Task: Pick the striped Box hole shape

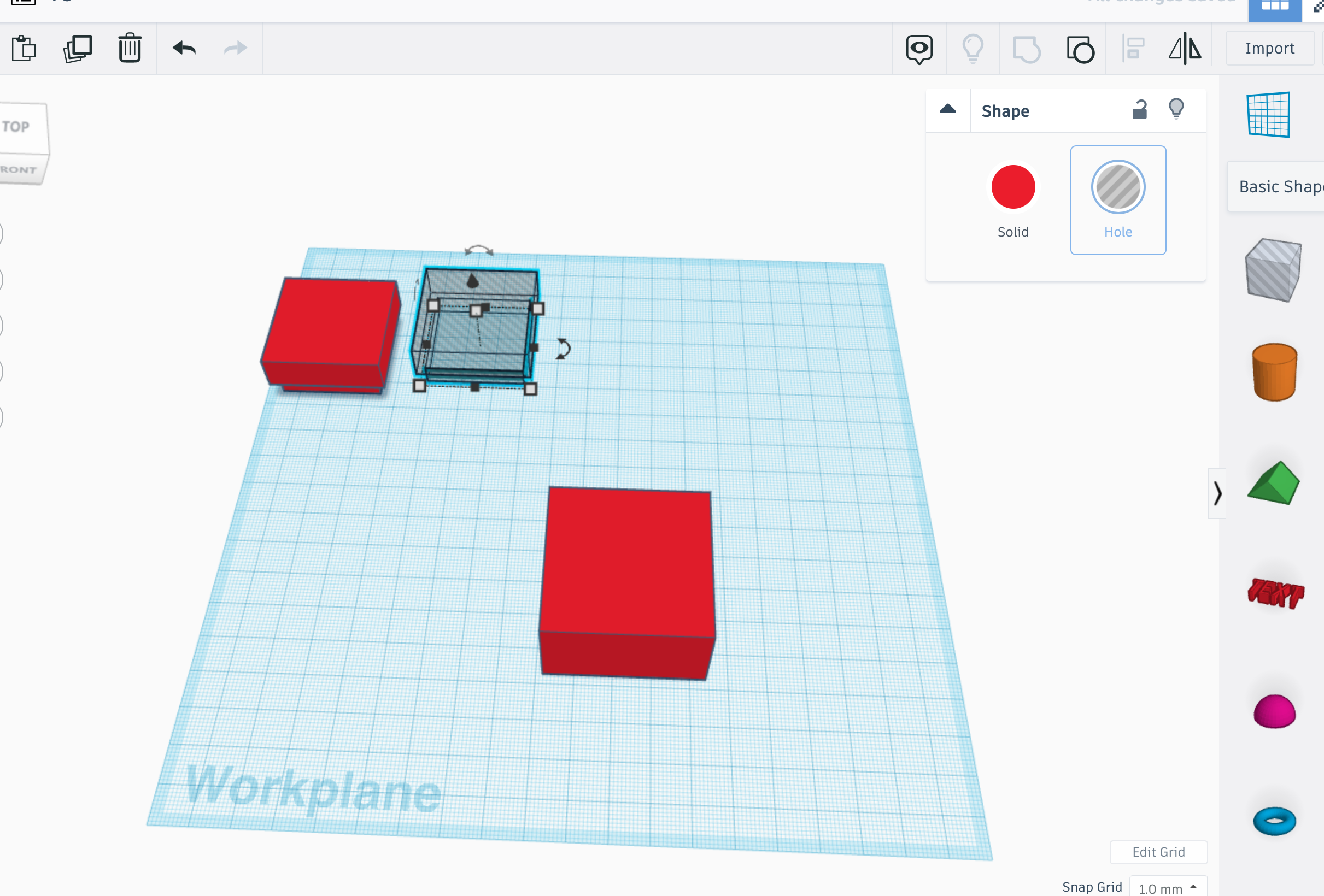Action: pos(1273,269)
